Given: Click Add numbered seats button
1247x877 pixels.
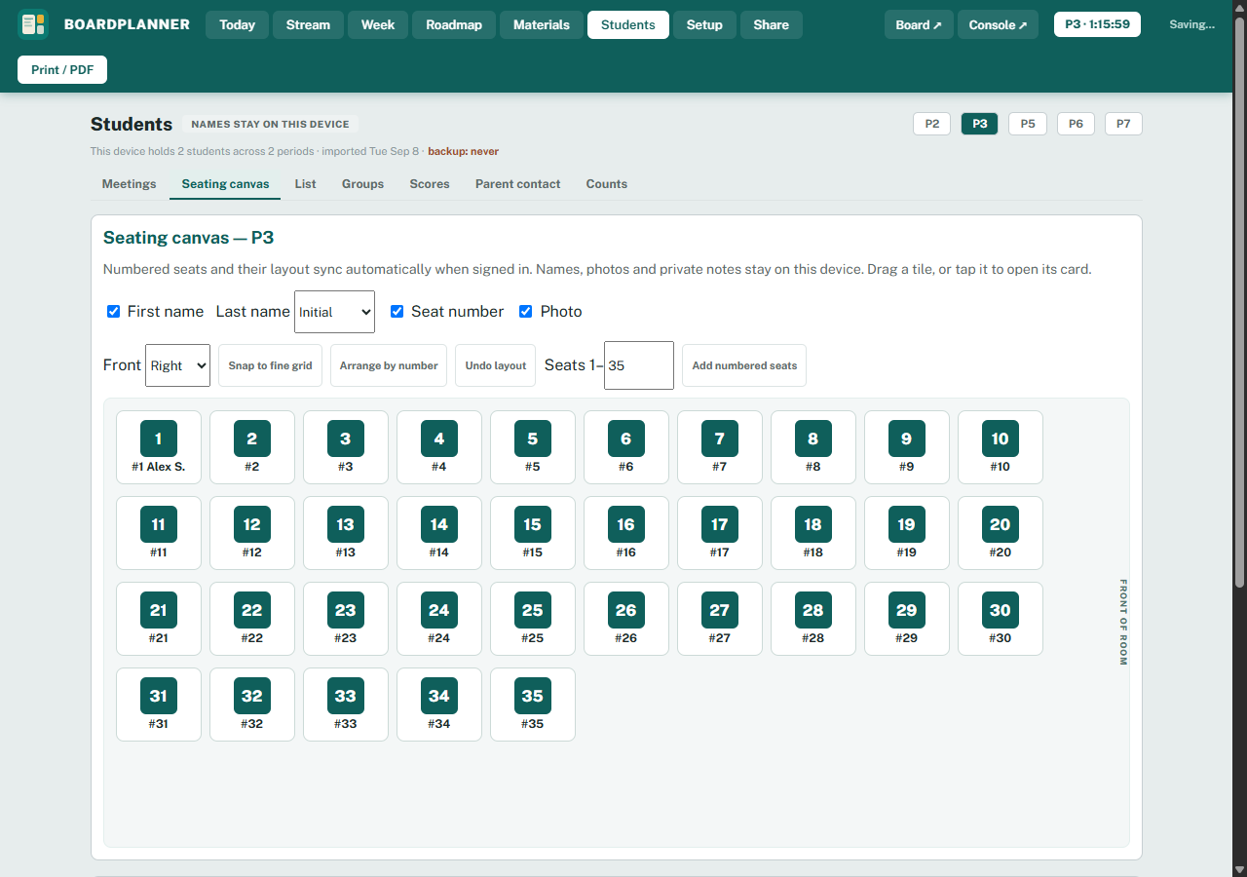Looking at the screenshot, I should pos(744,365).
